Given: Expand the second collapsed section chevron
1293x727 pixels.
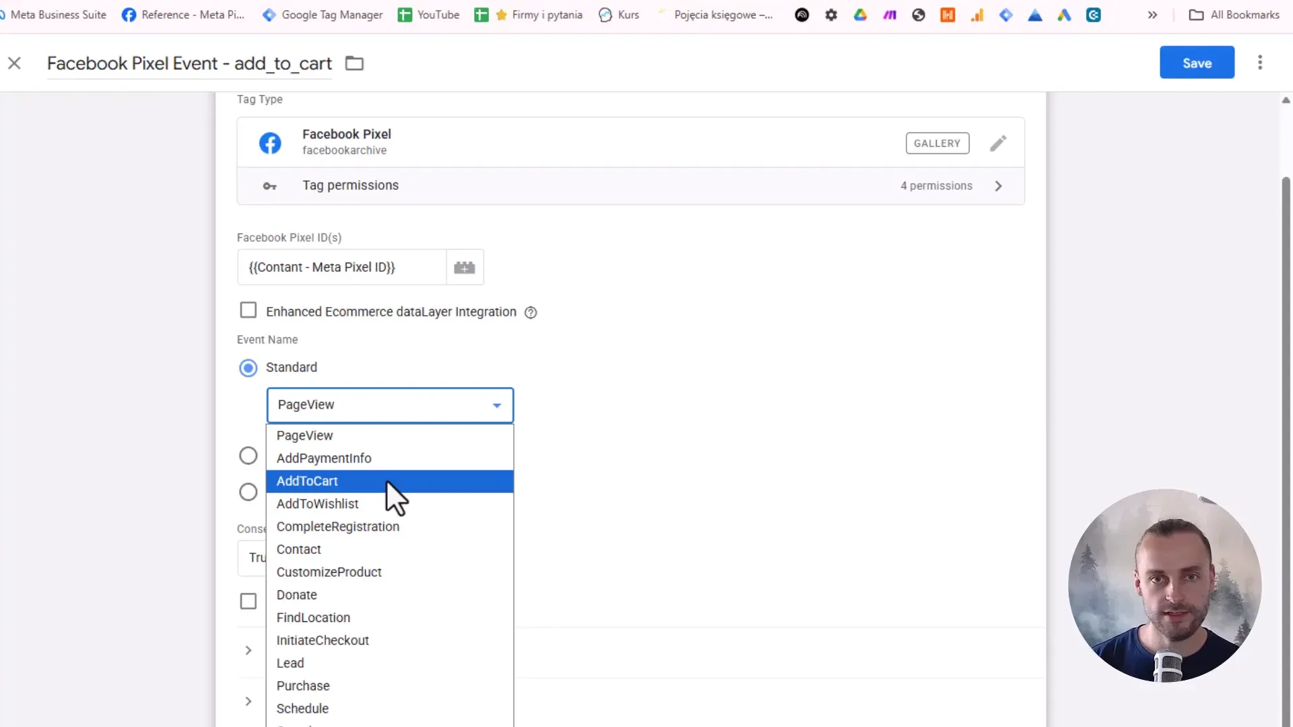Looking at the screenshot, I should (248, 701).
